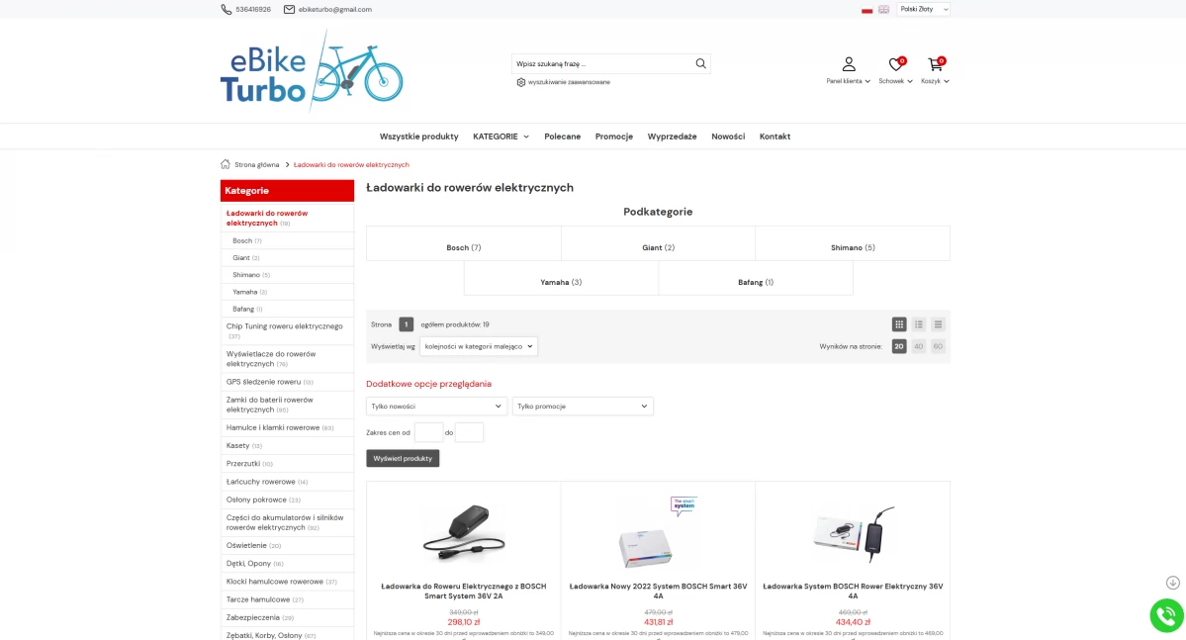Image resolution: width=1186 pixels, height=640 pixels.
Task: Open the Tylko nowości dropdown
Action: 435,407
